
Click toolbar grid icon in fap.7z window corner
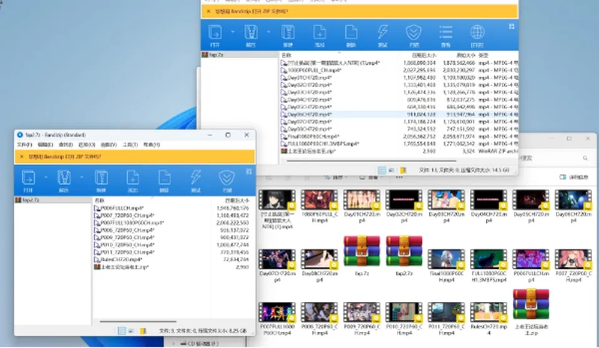pos(512,26)
